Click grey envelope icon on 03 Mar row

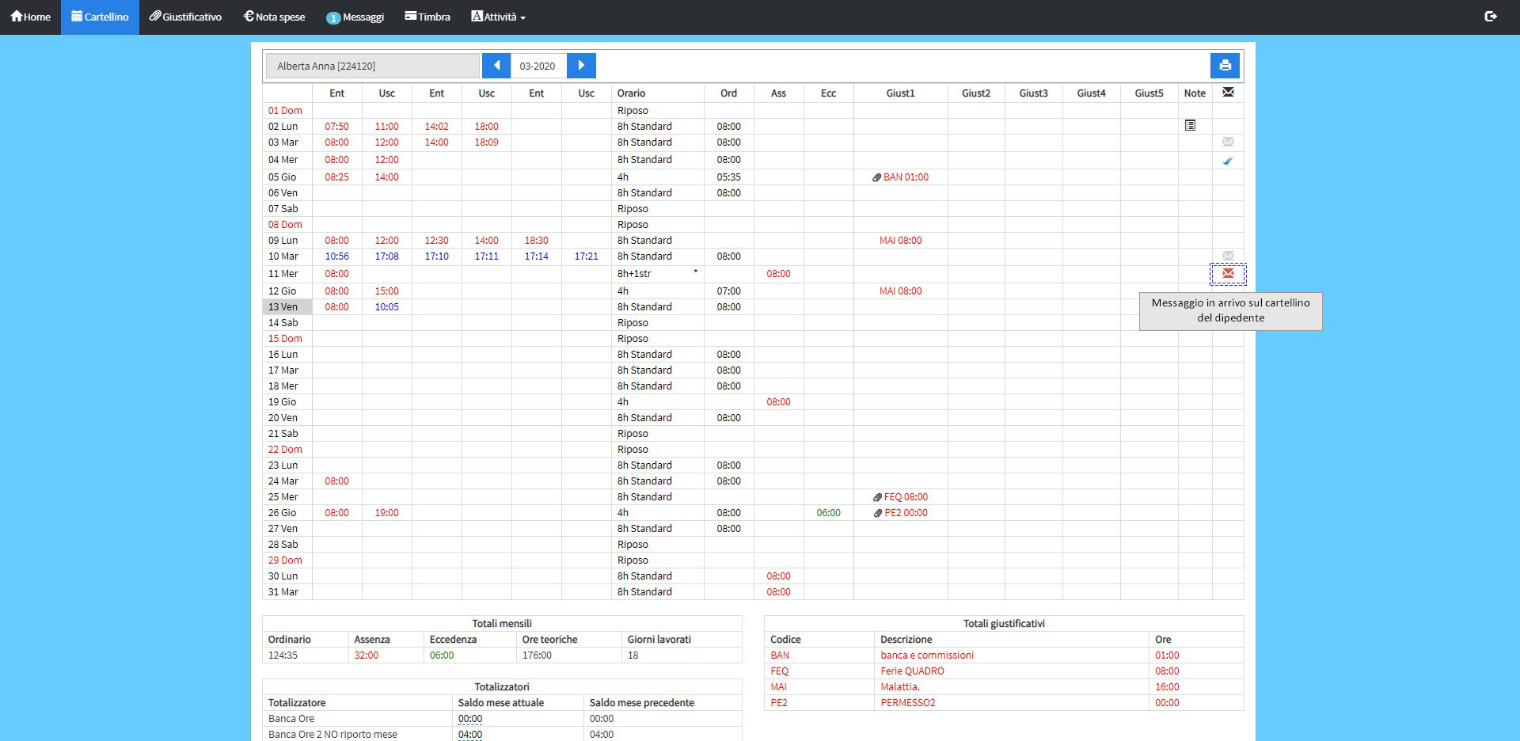1228,142
